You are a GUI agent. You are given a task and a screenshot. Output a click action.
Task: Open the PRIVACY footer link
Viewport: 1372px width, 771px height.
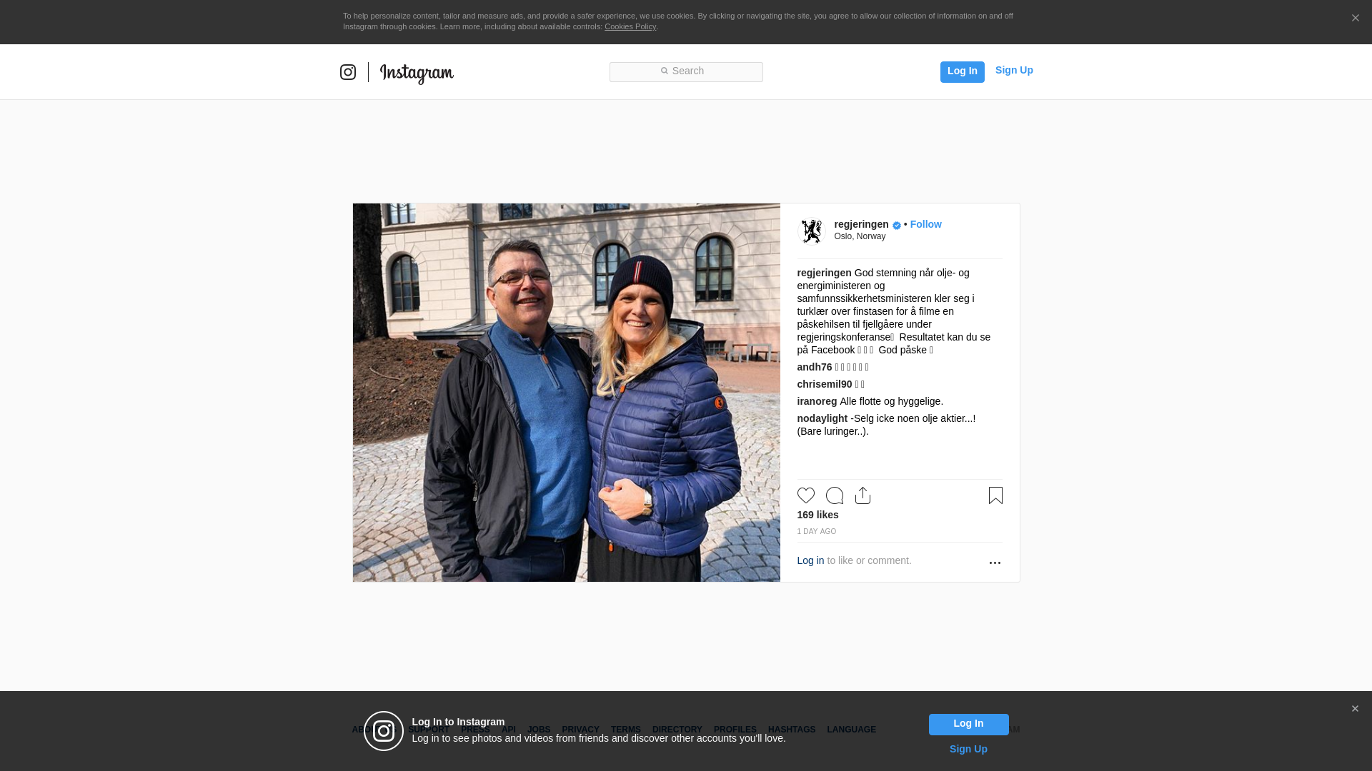click(x=580, y=730)
